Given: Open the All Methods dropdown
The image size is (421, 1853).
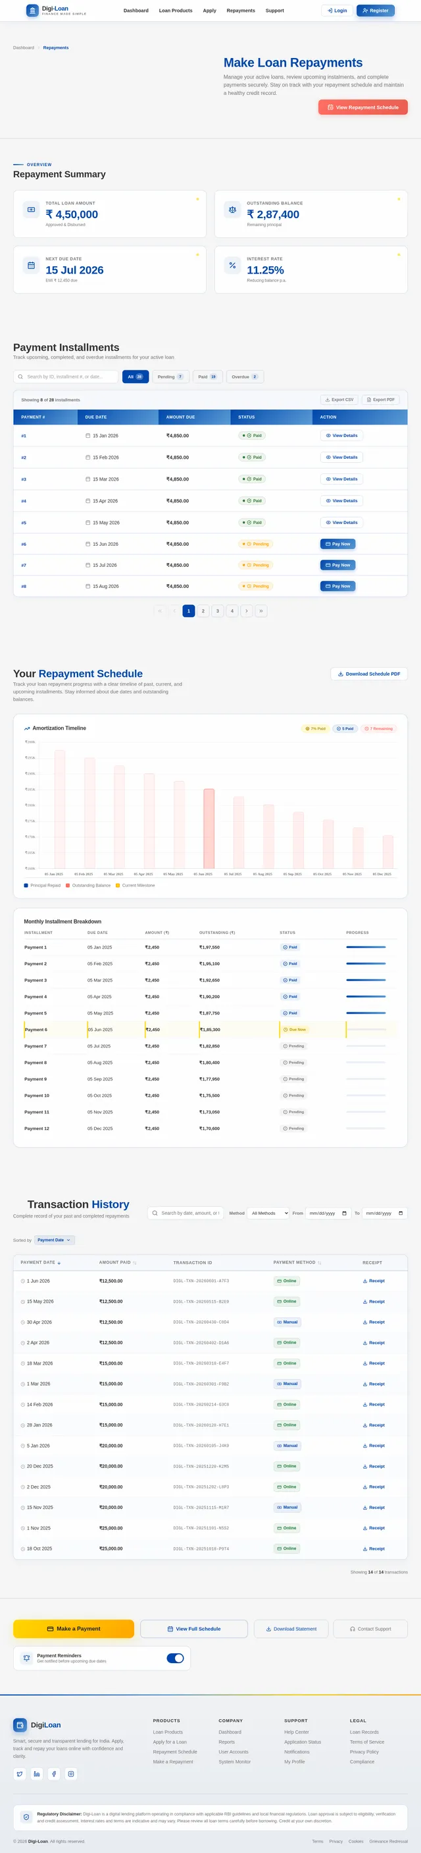Looking at the screenshot, I should [268, 1214].
